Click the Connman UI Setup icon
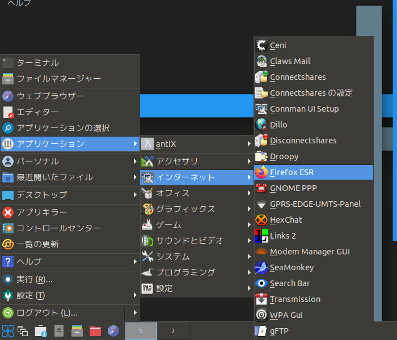The height and width of the screenshot is (340, 397). pos(261,109)
